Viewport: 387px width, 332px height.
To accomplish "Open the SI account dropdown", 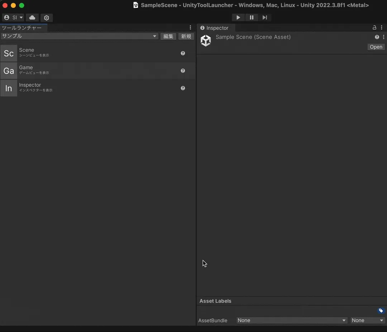I will pos(13,18).
